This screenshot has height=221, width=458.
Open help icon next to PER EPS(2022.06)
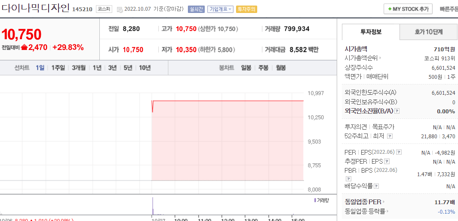click(399, 152)
